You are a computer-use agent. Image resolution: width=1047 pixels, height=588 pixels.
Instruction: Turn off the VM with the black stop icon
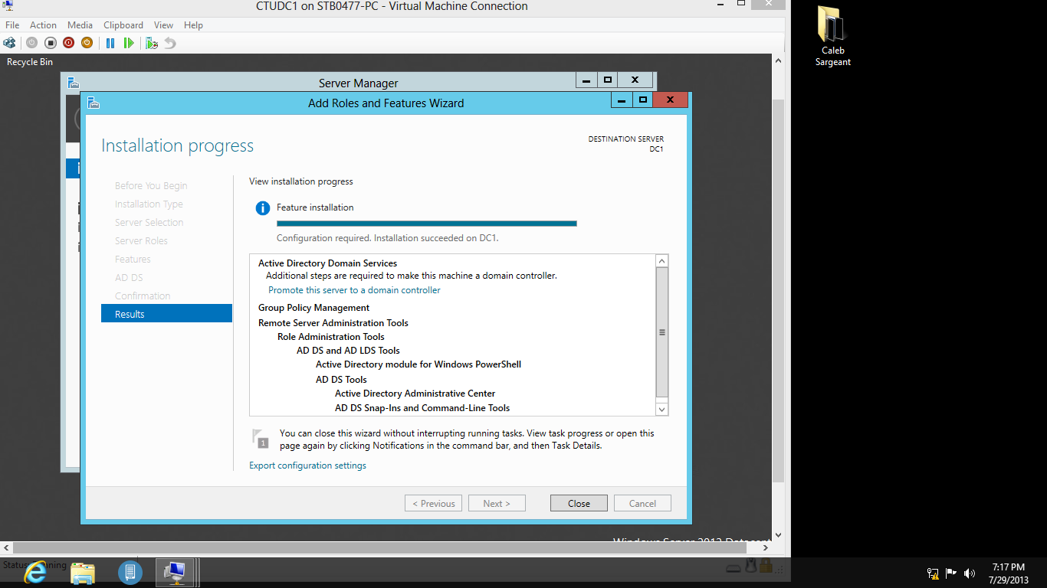click(x=50, y=43)
